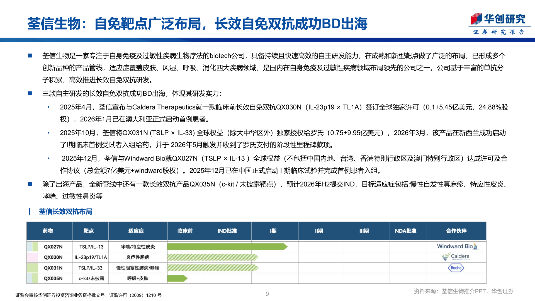Click the paragraph starting 2025年10月

(x=283, y=139)
